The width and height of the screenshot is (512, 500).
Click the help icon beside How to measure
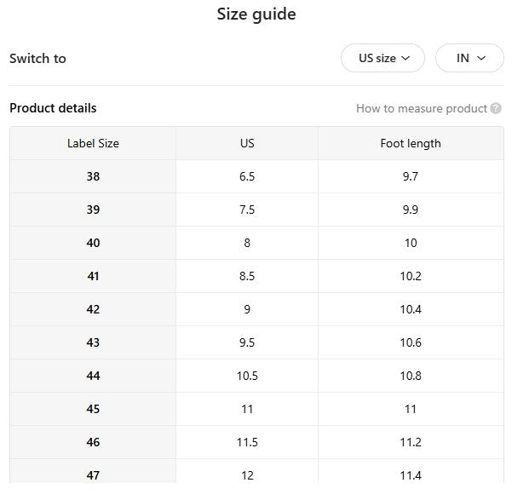[x=496, y=109]
